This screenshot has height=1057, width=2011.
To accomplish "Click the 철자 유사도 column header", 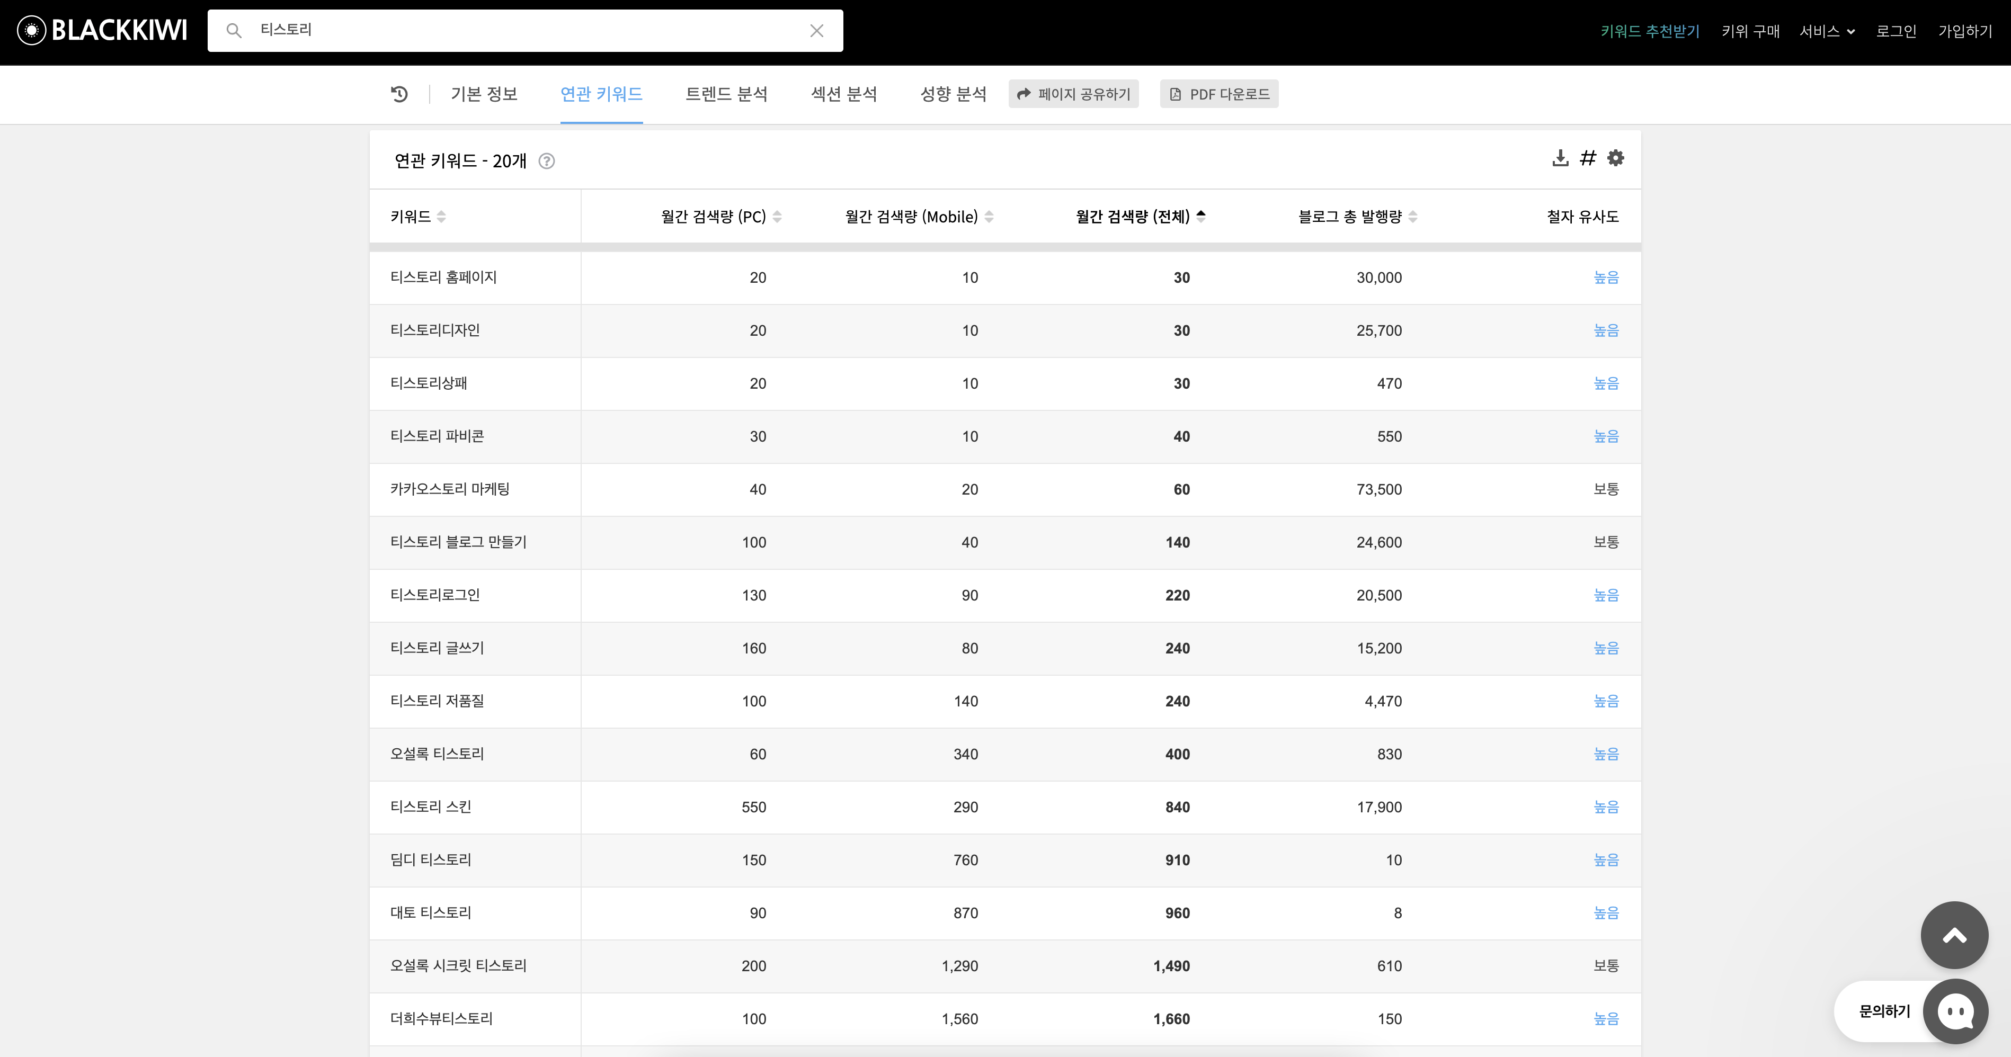I will pos(1582,216).
